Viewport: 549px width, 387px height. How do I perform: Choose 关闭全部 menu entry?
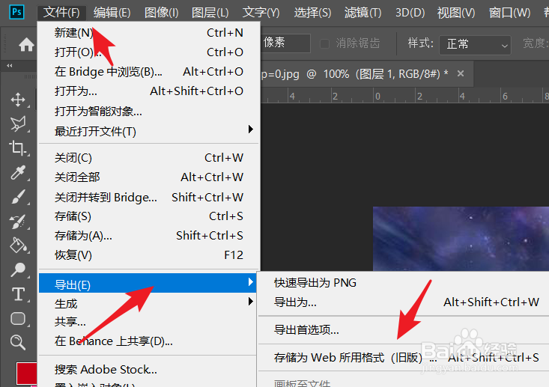(149, 177)
